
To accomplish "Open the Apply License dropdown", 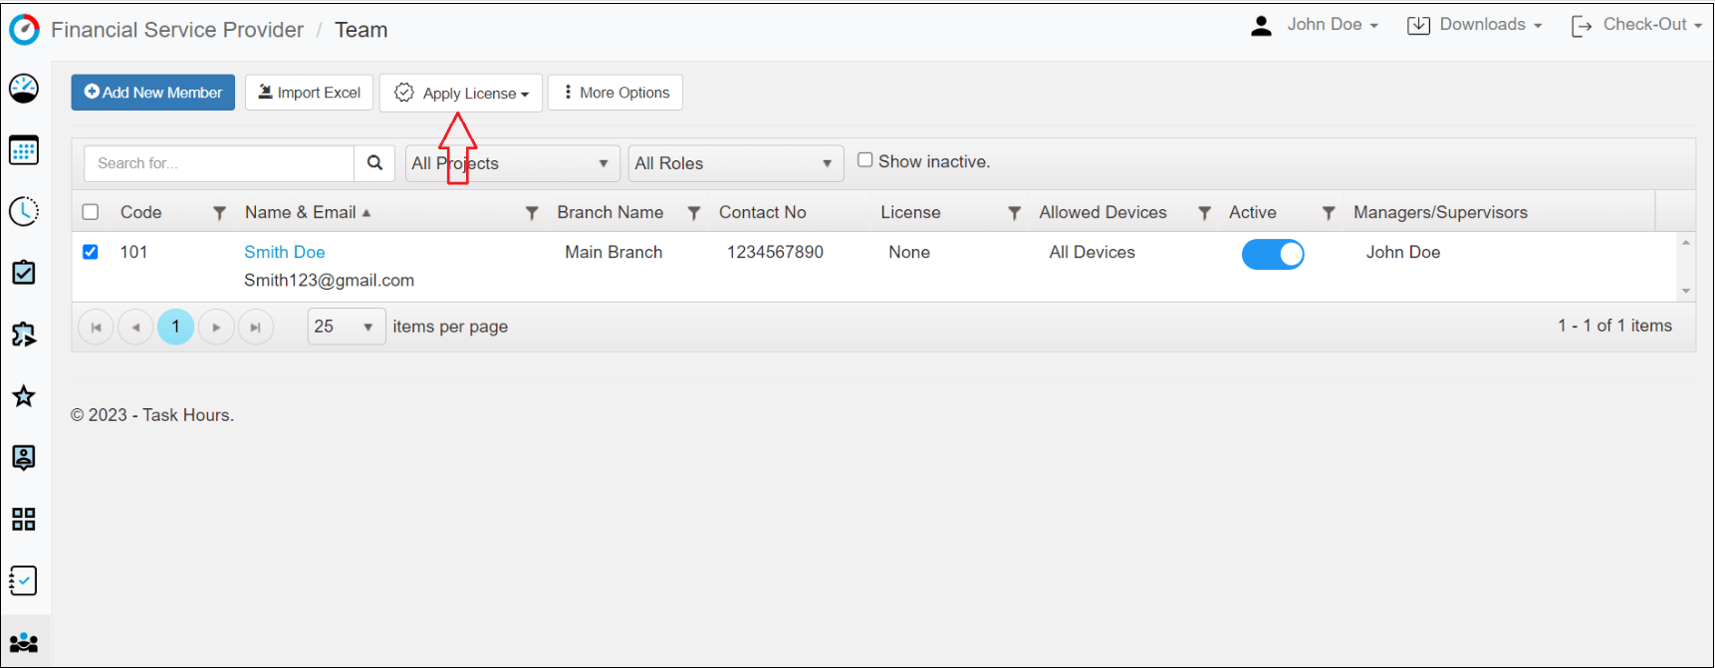I will (x=461, y=93).
